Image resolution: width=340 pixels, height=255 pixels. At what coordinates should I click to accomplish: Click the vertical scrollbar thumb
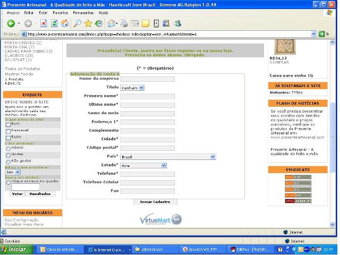click(x=332, y=138)
